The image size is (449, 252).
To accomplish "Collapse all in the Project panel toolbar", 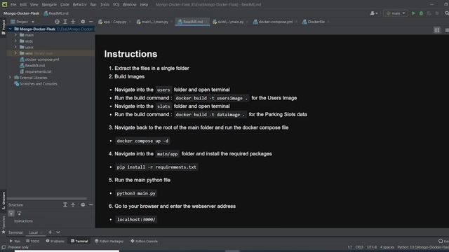I will pos(73,22).
